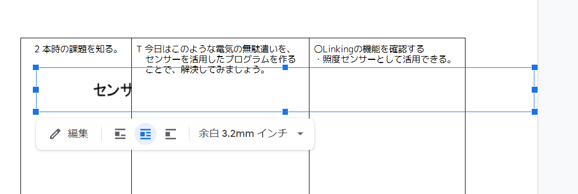Screen dimensions: 578x194
Task: Select inline text wrapping option
Action: click(120, 134)
